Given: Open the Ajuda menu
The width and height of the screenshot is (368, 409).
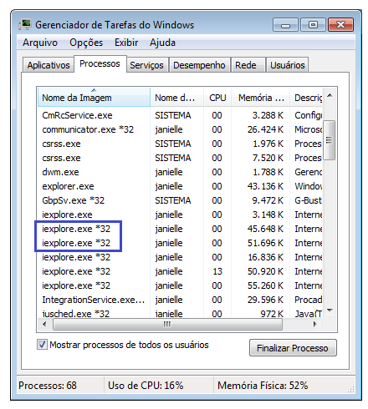Looking at the screenshot, I should 162,43.
